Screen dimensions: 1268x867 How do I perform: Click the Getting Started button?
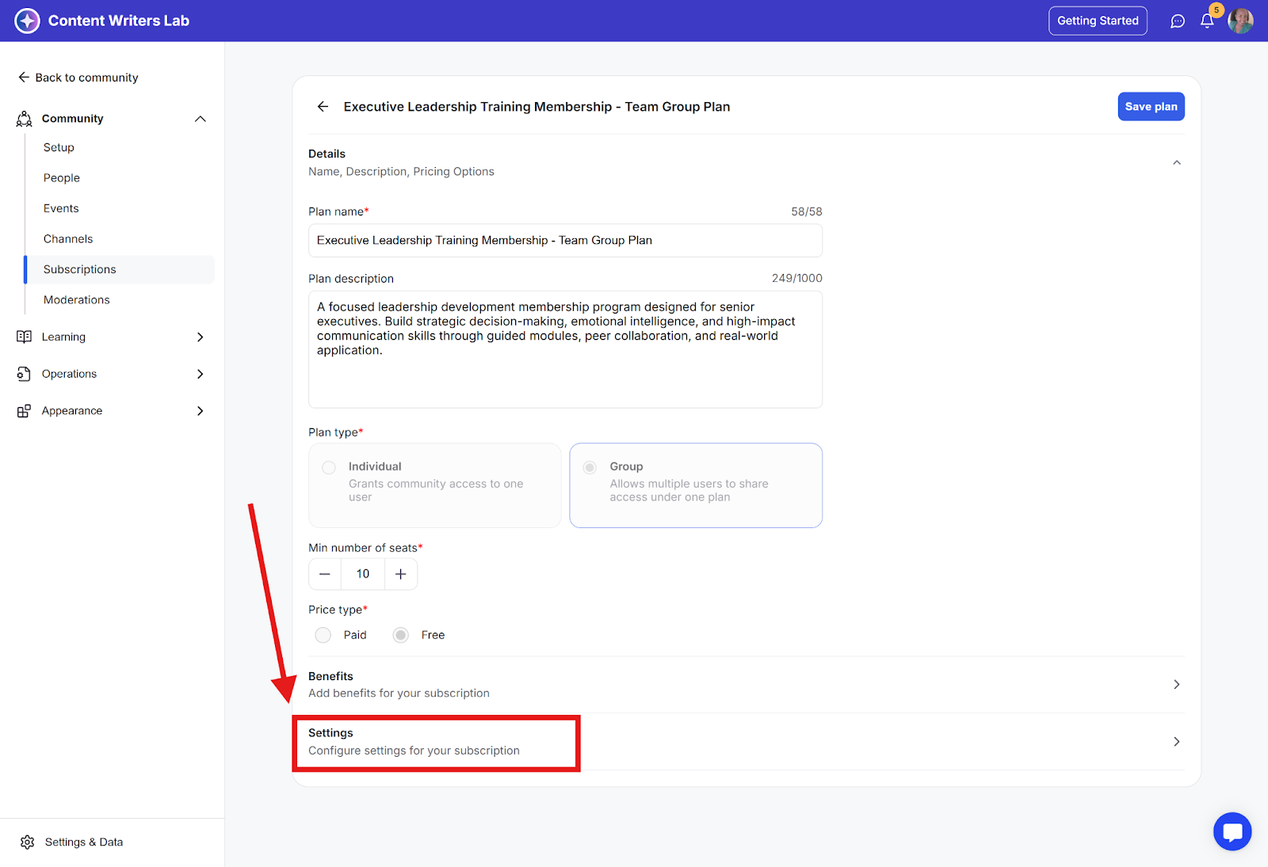pos(1097,21)
